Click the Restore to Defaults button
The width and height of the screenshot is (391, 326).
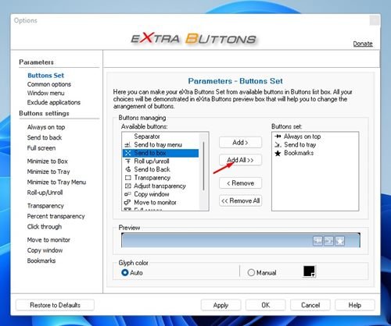[55, 305]
